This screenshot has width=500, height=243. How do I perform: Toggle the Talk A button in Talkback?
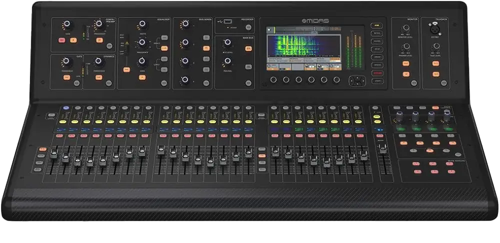pyautogui.click(x=435, y=63)
